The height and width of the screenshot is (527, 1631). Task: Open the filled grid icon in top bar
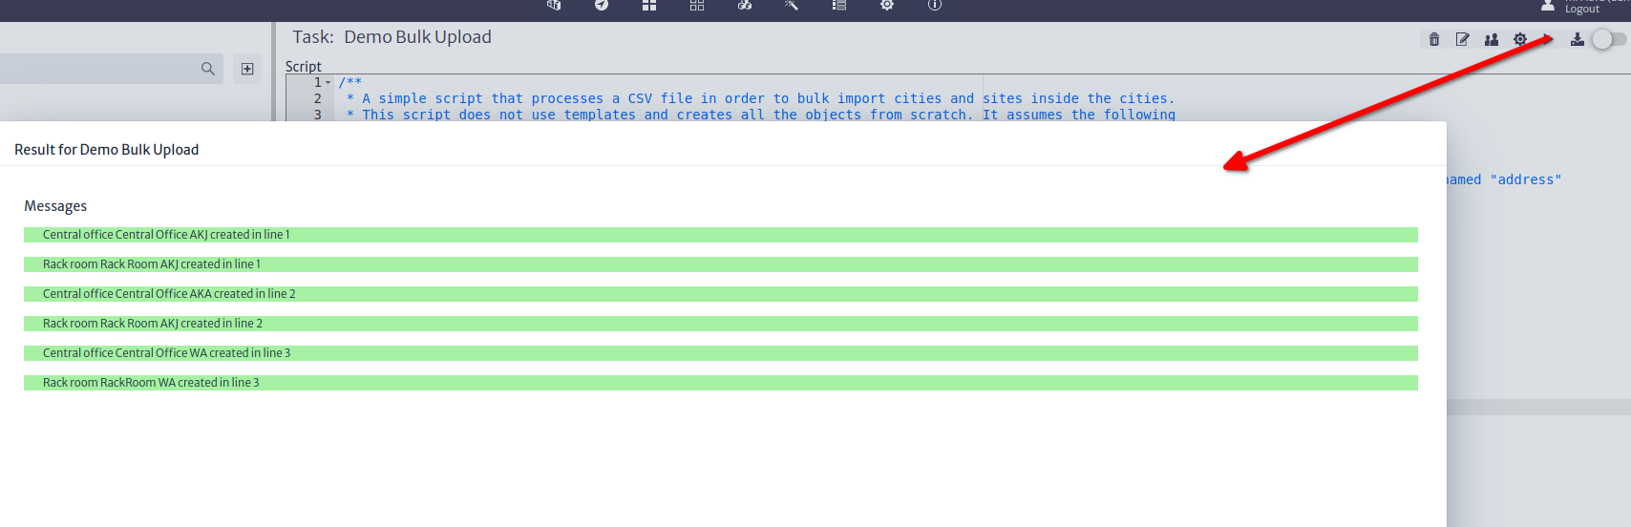[649, 5]
